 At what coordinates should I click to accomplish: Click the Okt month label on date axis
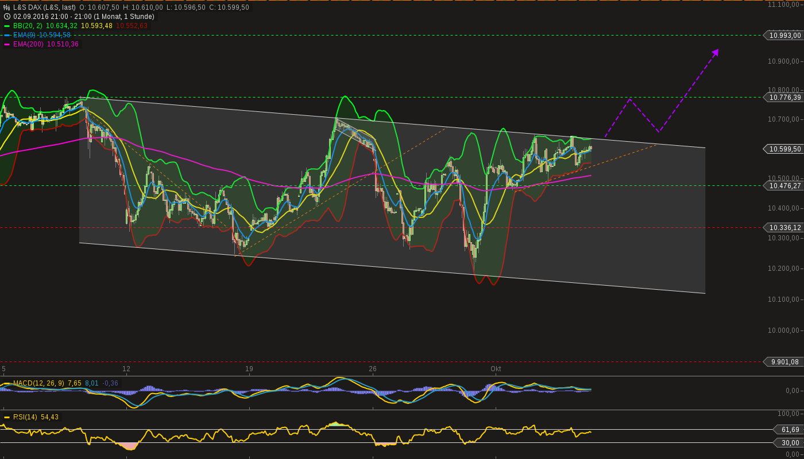[x=496, y=369]
